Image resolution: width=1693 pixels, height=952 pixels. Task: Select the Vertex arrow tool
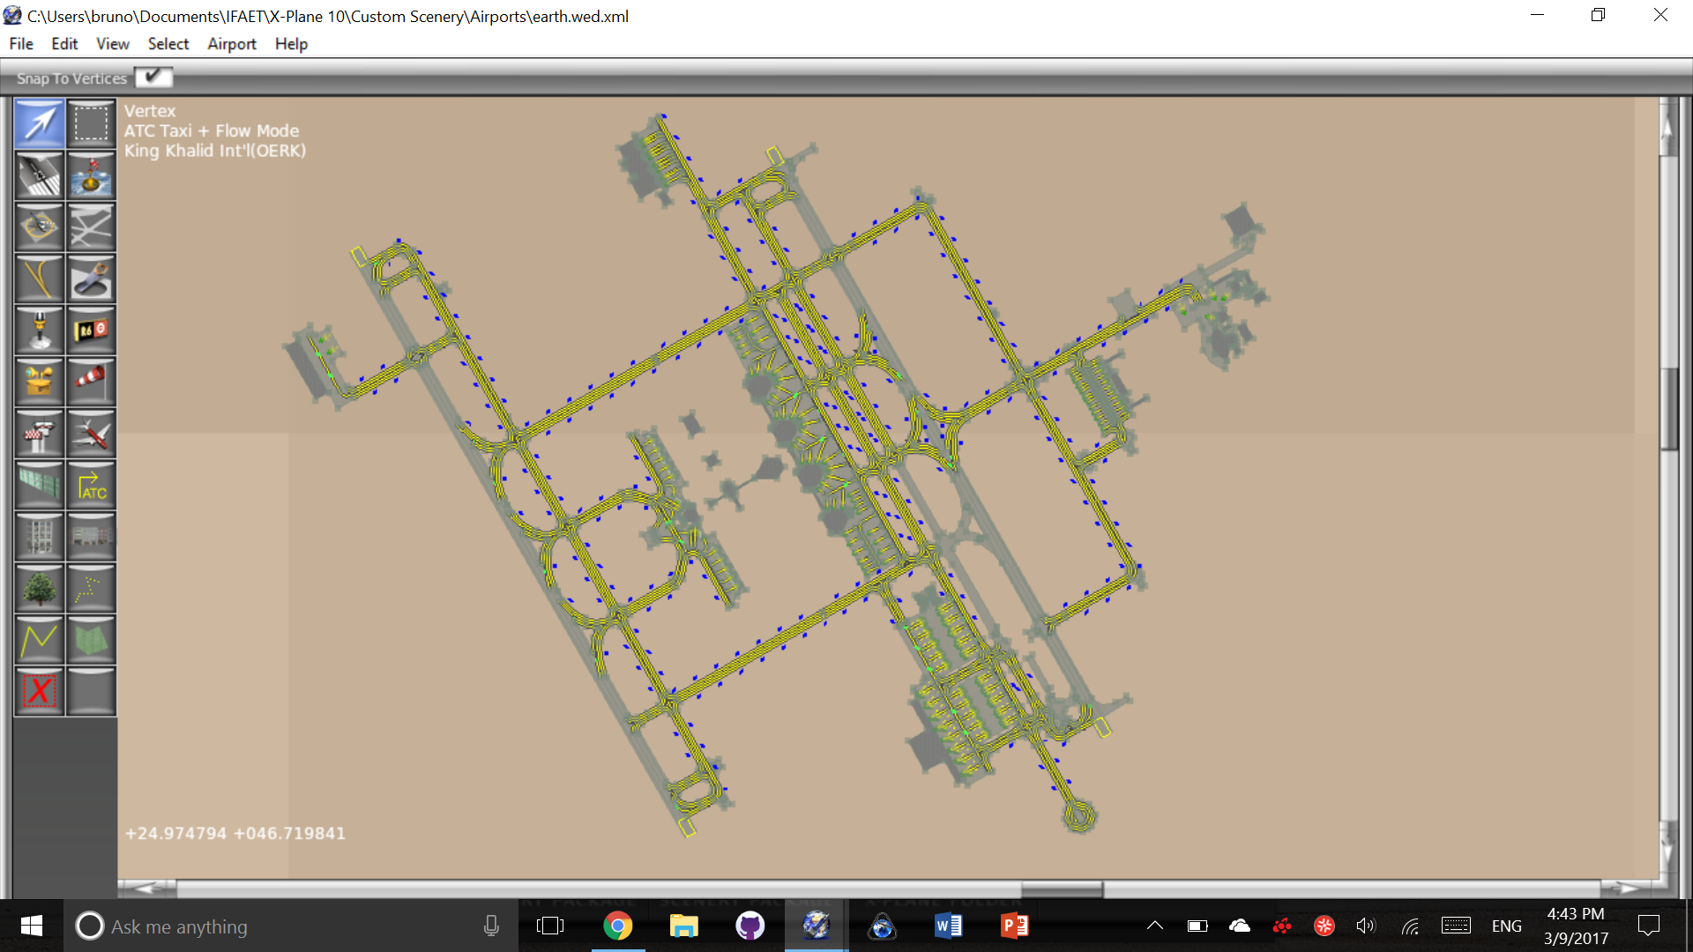click(40, 123)
